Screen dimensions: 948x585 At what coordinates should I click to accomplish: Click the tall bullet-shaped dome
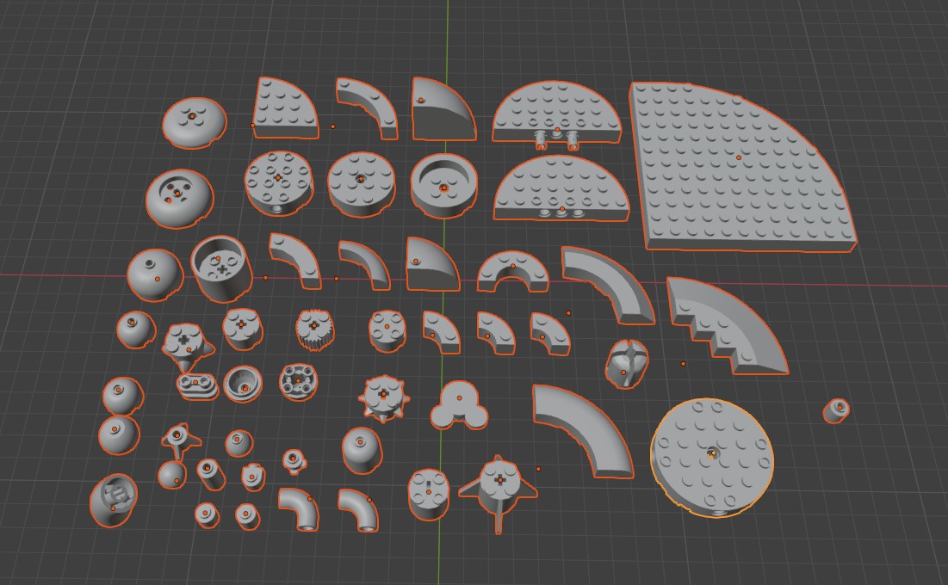tap(362, 450)
